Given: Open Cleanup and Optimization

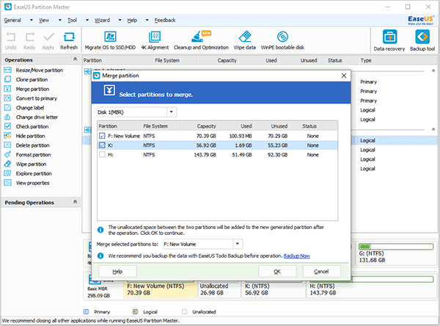Looking at the screenshot, I should click(x=201, y=40).
